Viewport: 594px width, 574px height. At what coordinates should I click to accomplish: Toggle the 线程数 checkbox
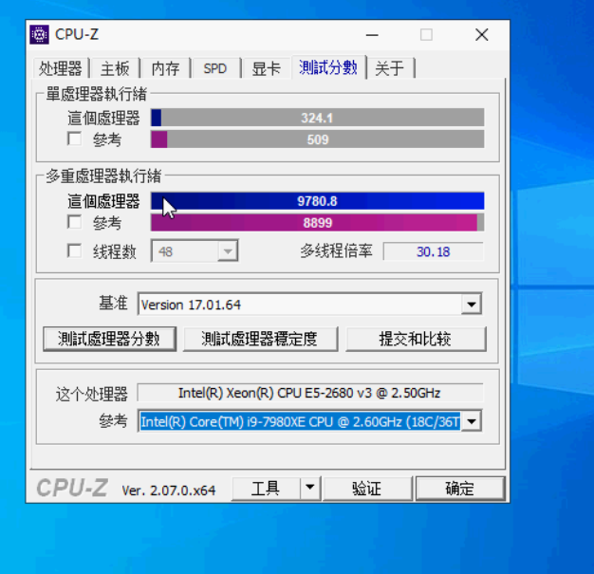tap(74, 250)
